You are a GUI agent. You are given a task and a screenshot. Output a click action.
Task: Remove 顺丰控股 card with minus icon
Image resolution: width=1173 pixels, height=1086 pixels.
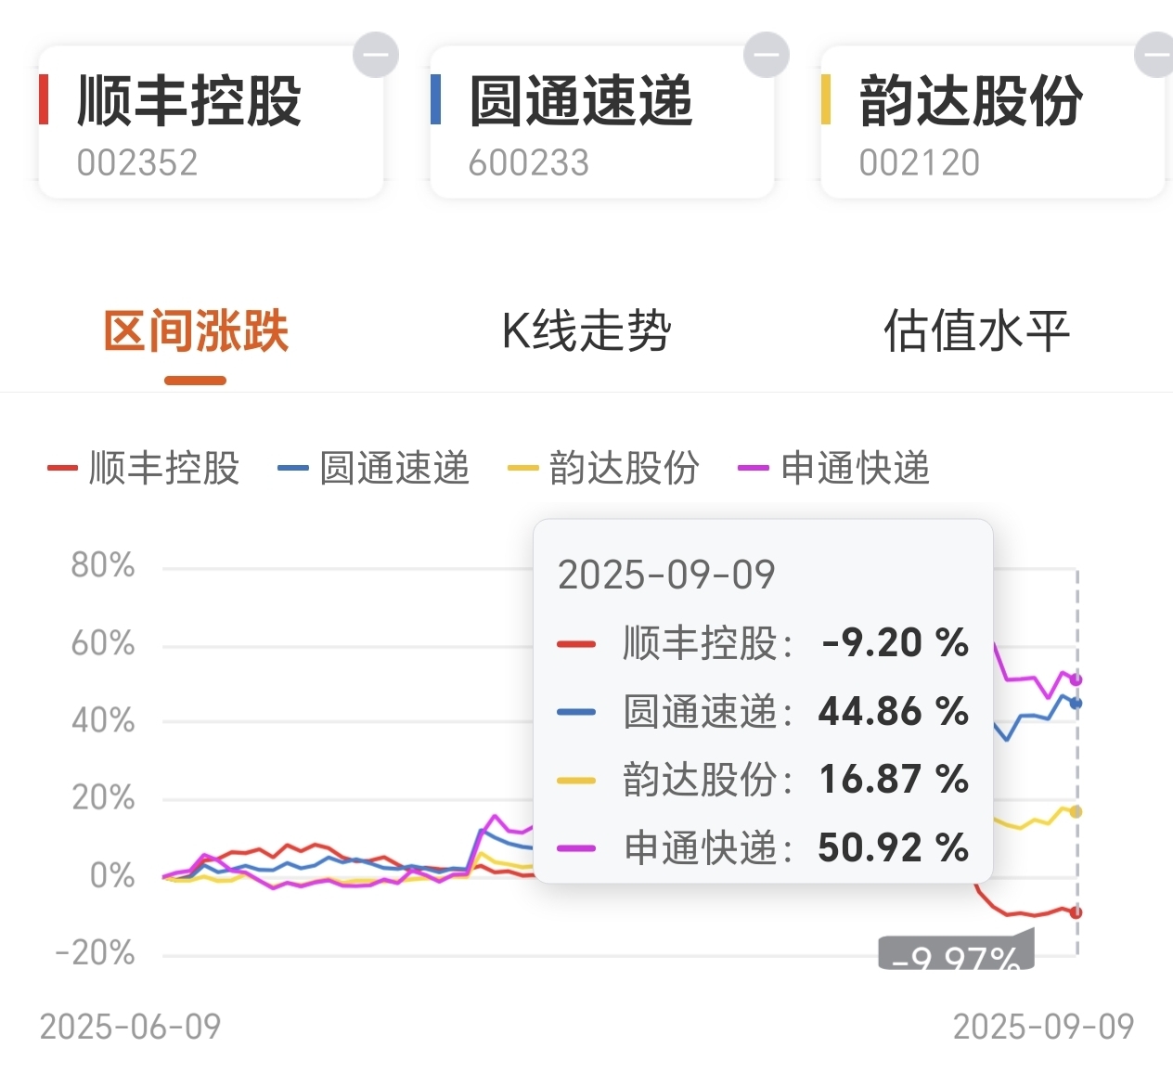tap(376, 55)
